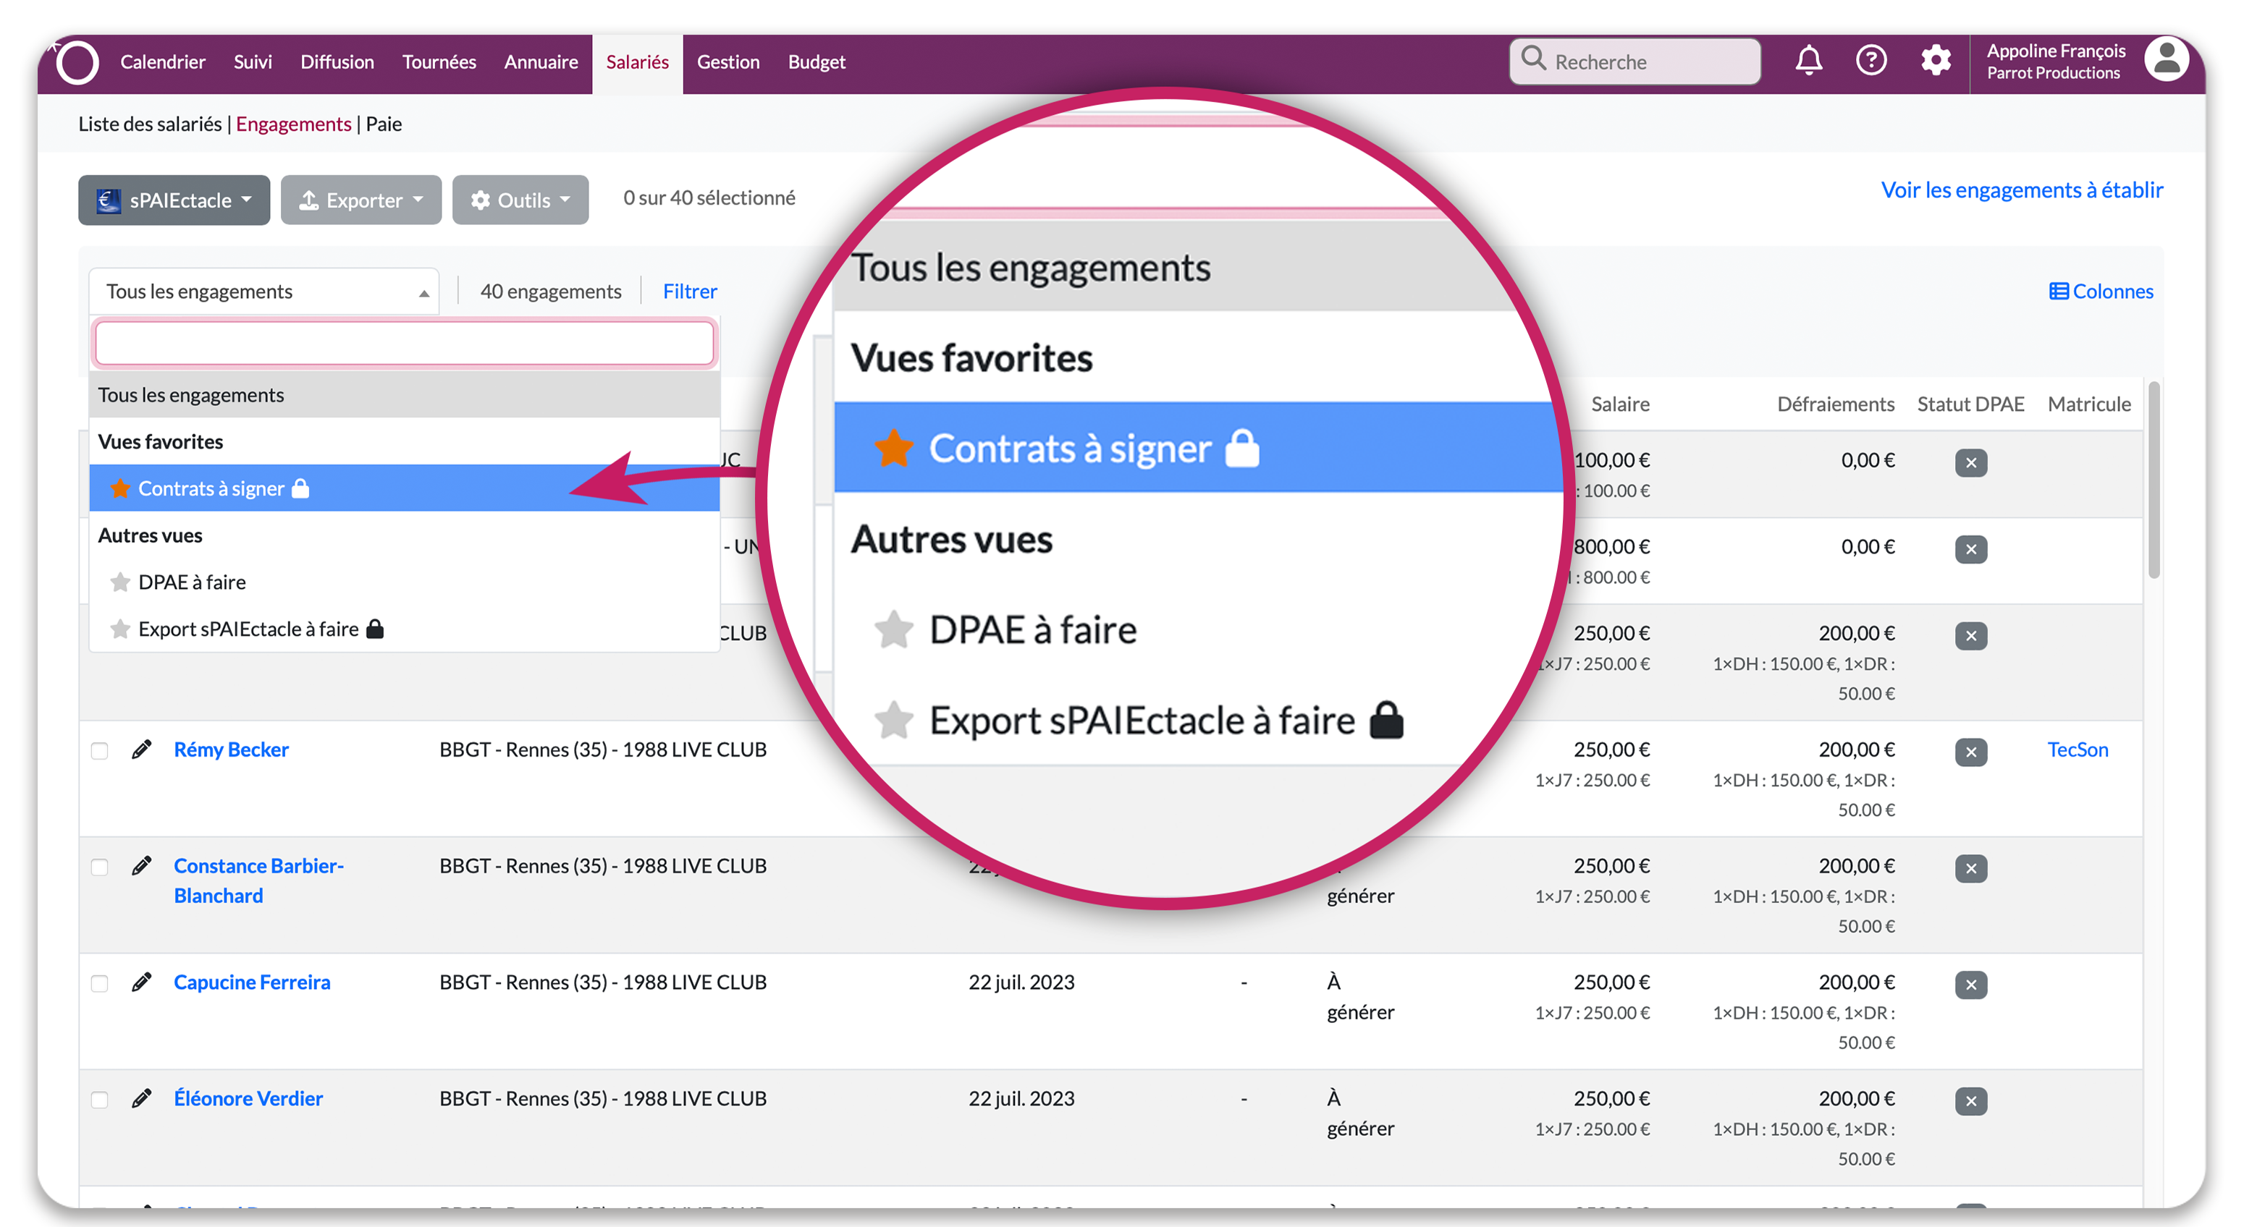The width and height of the screenshot is (2244, 1227).
Task: Choose the DPAE à faire view
Action: pos(404,582)
